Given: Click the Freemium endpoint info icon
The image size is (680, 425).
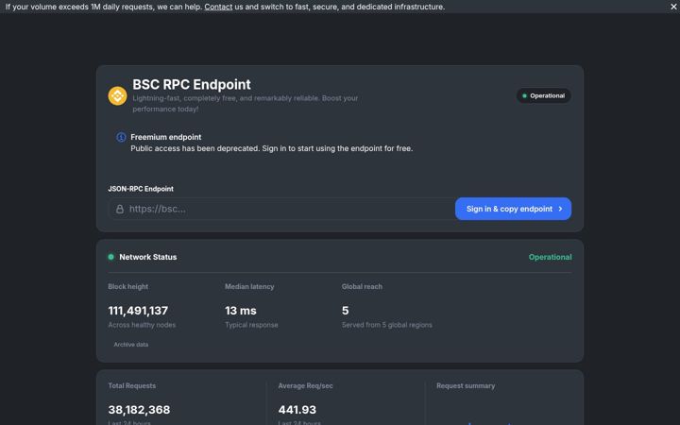Looking at the screenshot, I should coord(121,137).
